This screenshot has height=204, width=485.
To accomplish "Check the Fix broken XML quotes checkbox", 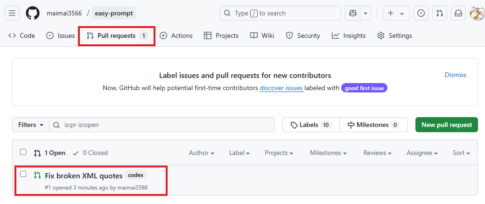I will point(23,174).
